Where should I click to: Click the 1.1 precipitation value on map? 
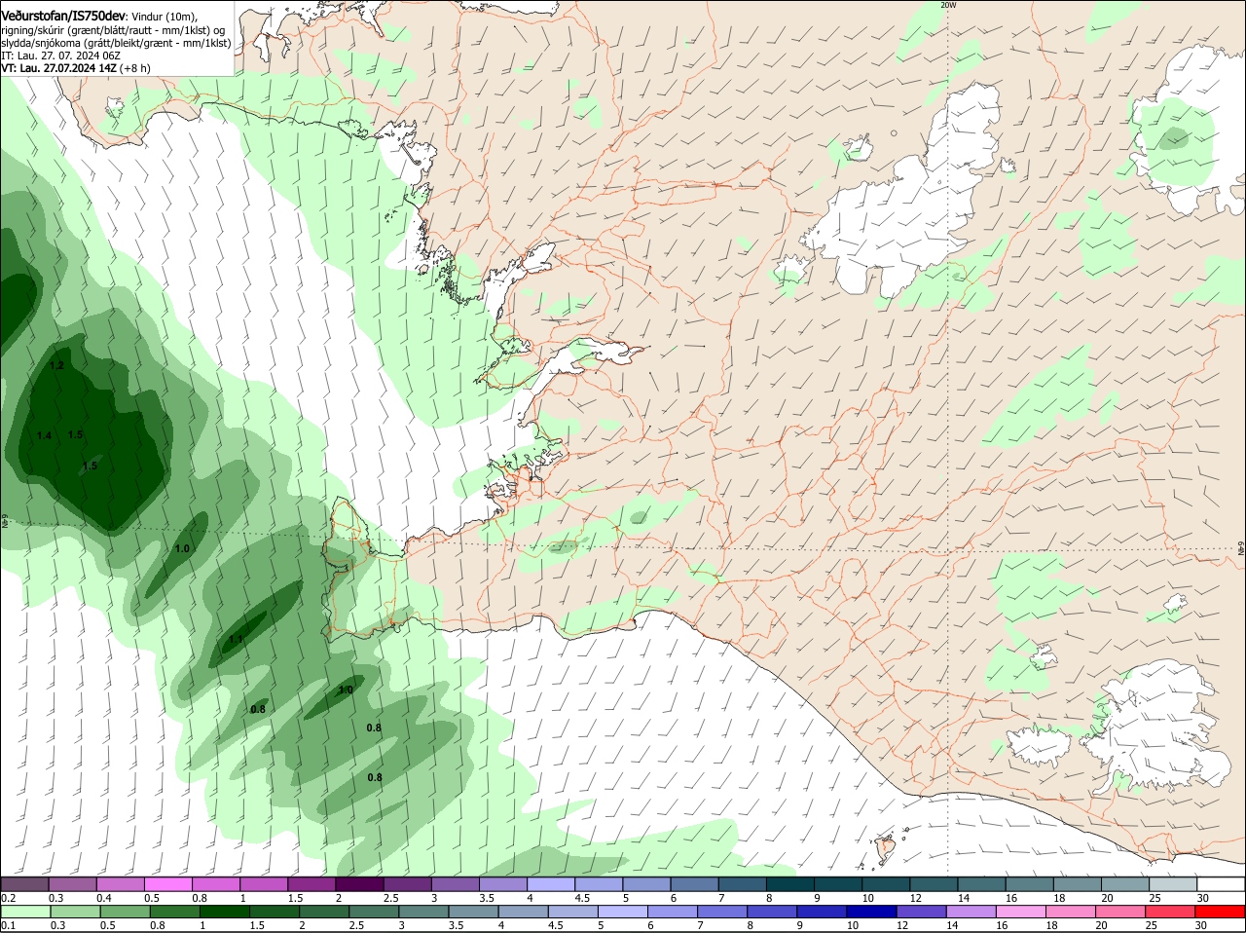point(236,640)
